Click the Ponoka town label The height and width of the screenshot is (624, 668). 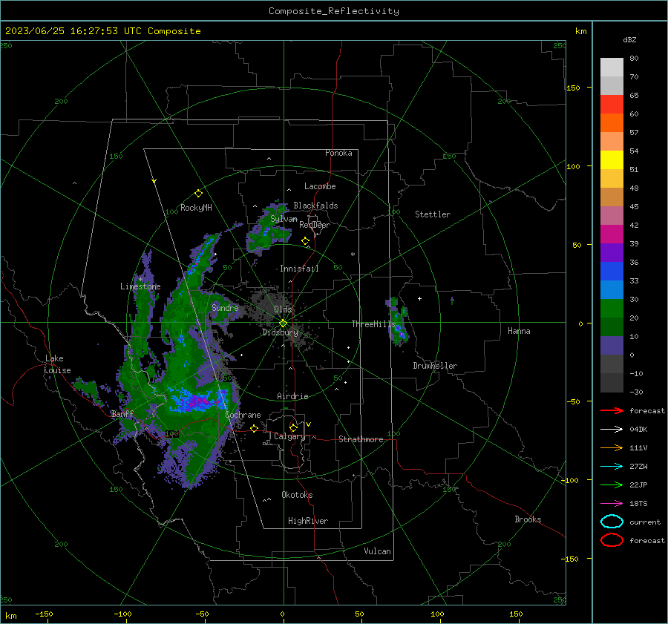click(x=338, y=153)
